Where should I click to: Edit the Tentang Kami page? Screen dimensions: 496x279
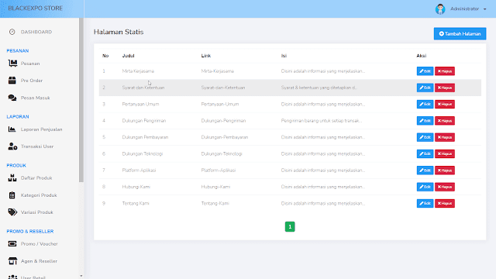425,203
